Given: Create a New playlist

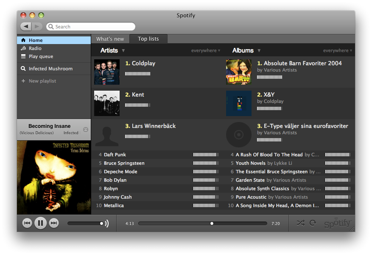Looking at the screenshot, I should pos(54,81).
